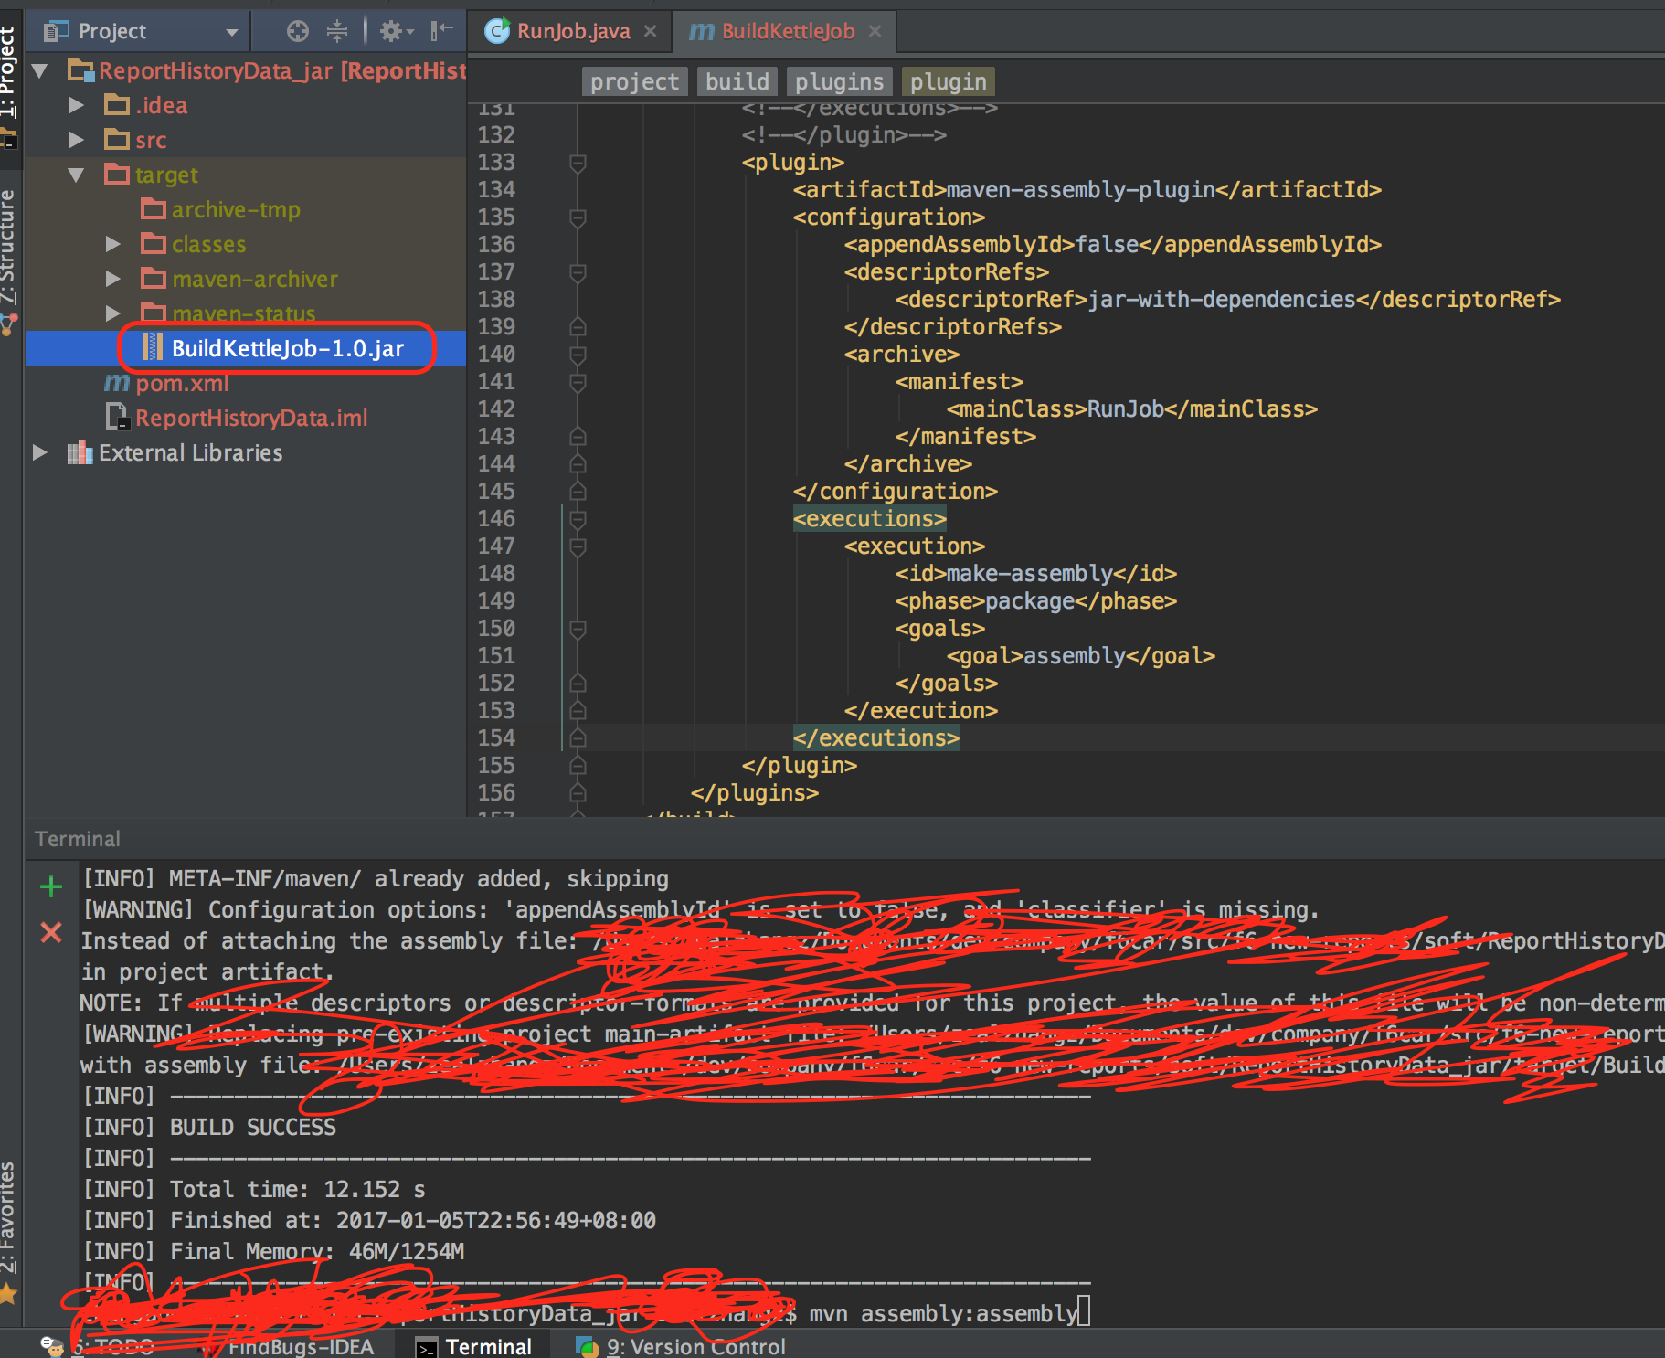1665x1358 pixels.
Task: Open the 9: Version Control tab
Action: [x=680, y=1346]
